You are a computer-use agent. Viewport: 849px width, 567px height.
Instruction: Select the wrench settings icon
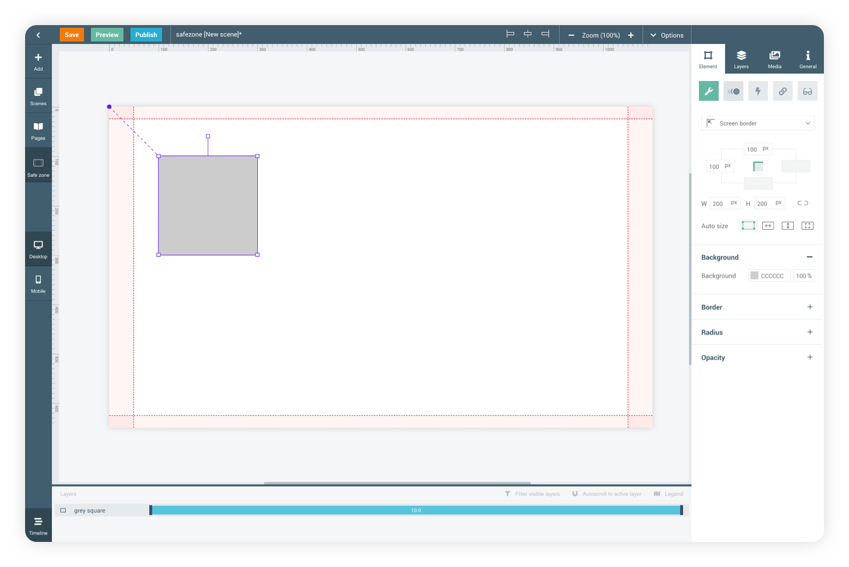tap(708, 91)
